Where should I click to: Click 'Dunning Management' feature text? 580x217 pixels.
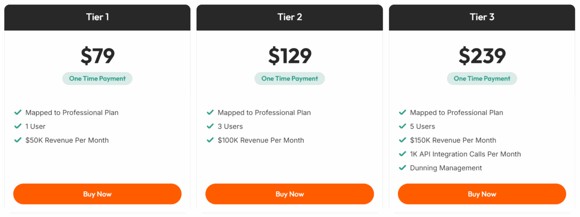[x=446, y=168]
